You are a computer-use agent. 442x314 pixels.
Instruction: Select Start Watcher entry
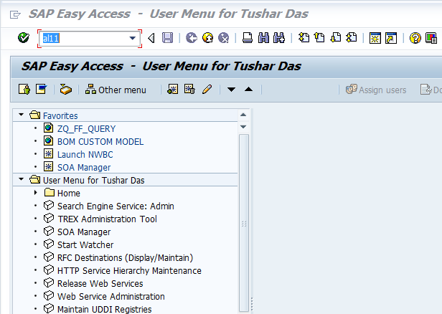point(85,245)
